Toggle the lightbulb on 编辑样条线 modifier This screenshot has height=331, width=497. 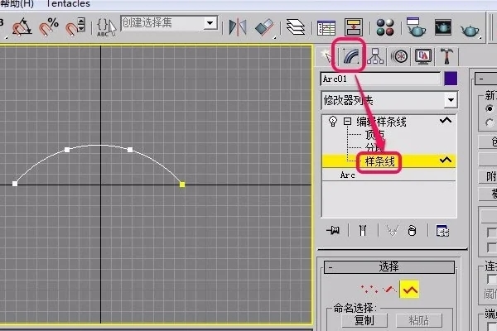tap(332, 122)
